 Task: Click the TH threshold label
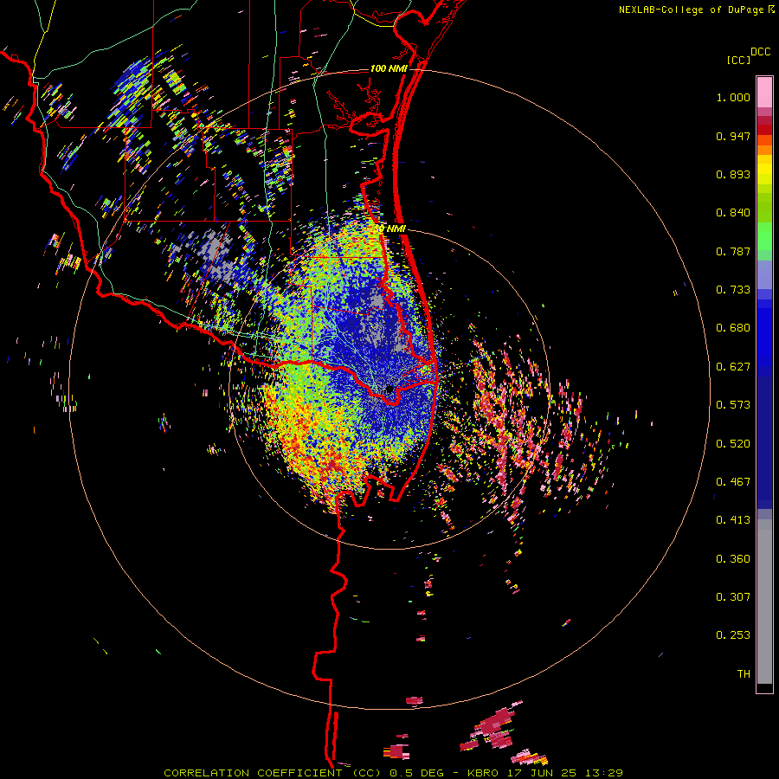(x=744, y=674)
